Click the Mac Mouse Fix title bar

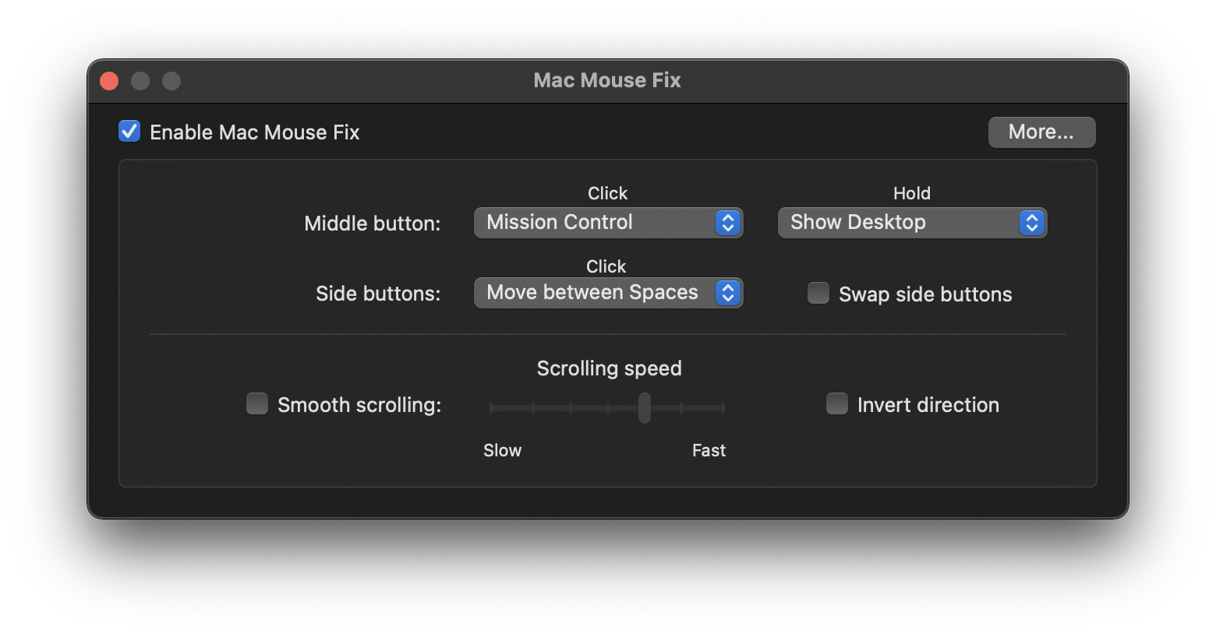(607, 80)
